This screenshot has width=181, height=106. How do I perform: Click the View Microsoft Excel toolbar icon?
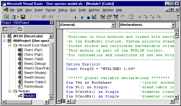click(7, 17)
